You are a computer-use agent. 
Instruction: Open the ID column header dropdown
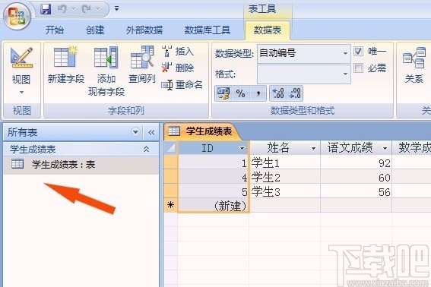click(x=242, y=149)
